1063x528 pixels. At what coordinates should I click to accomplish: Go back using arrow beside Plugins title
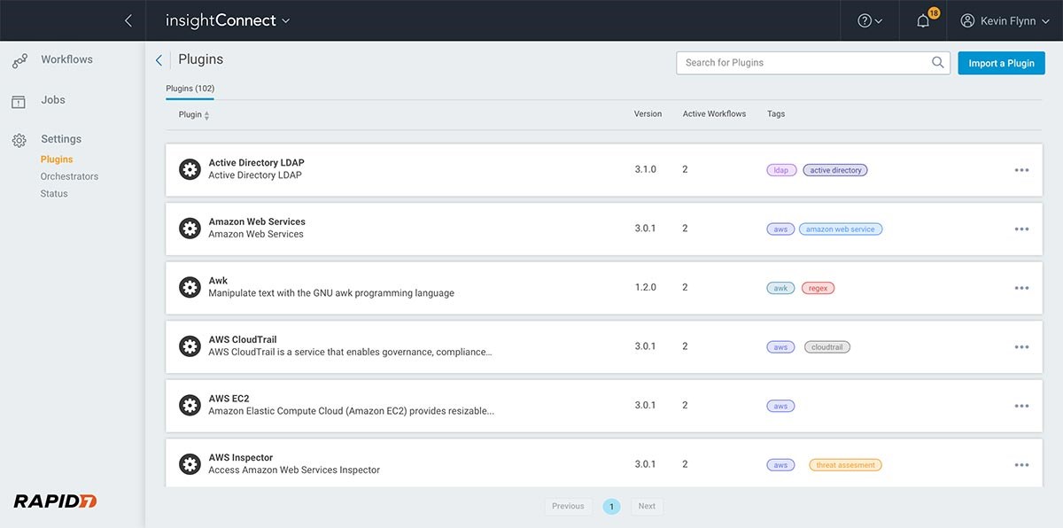[x=159, y=60]
